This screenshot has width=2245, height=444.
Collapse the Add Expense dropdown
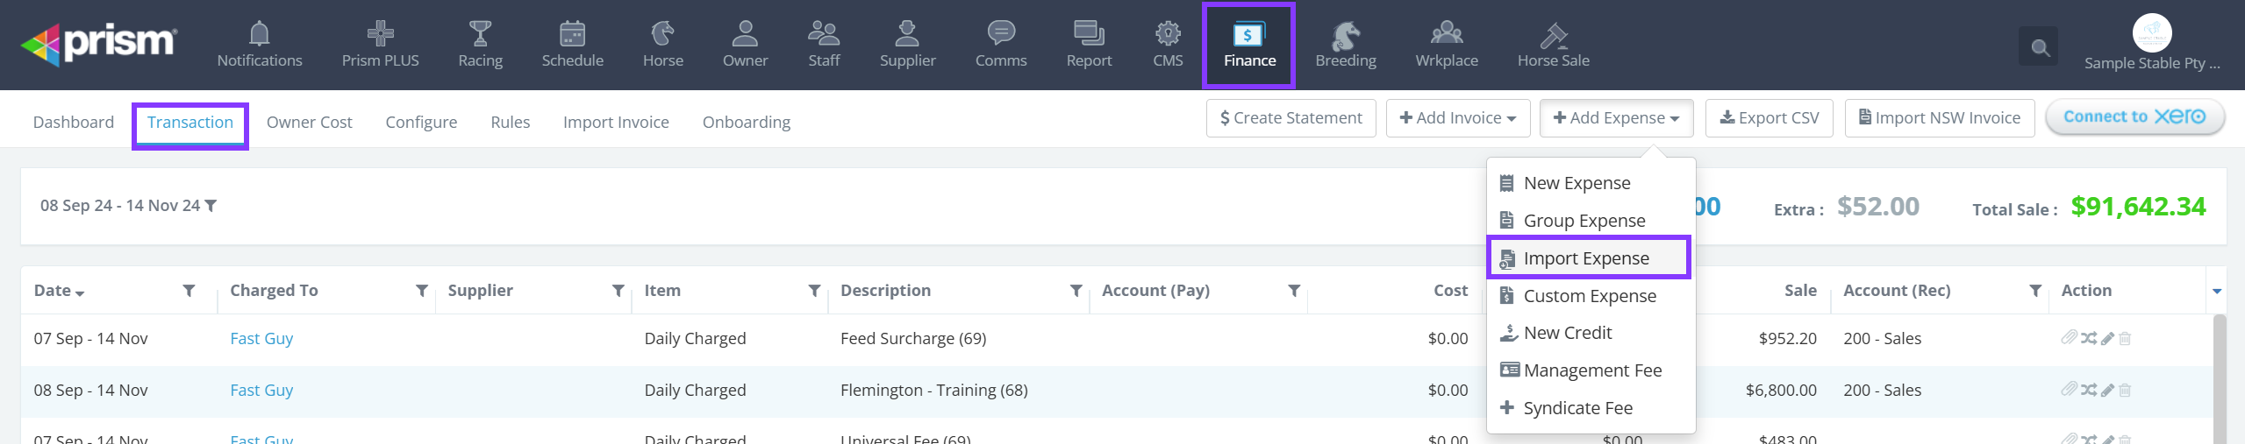(1616, 118)
